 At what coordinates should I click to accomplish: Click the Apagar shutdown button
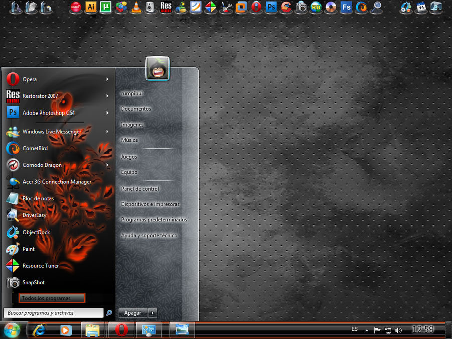(x=133, y=313)
